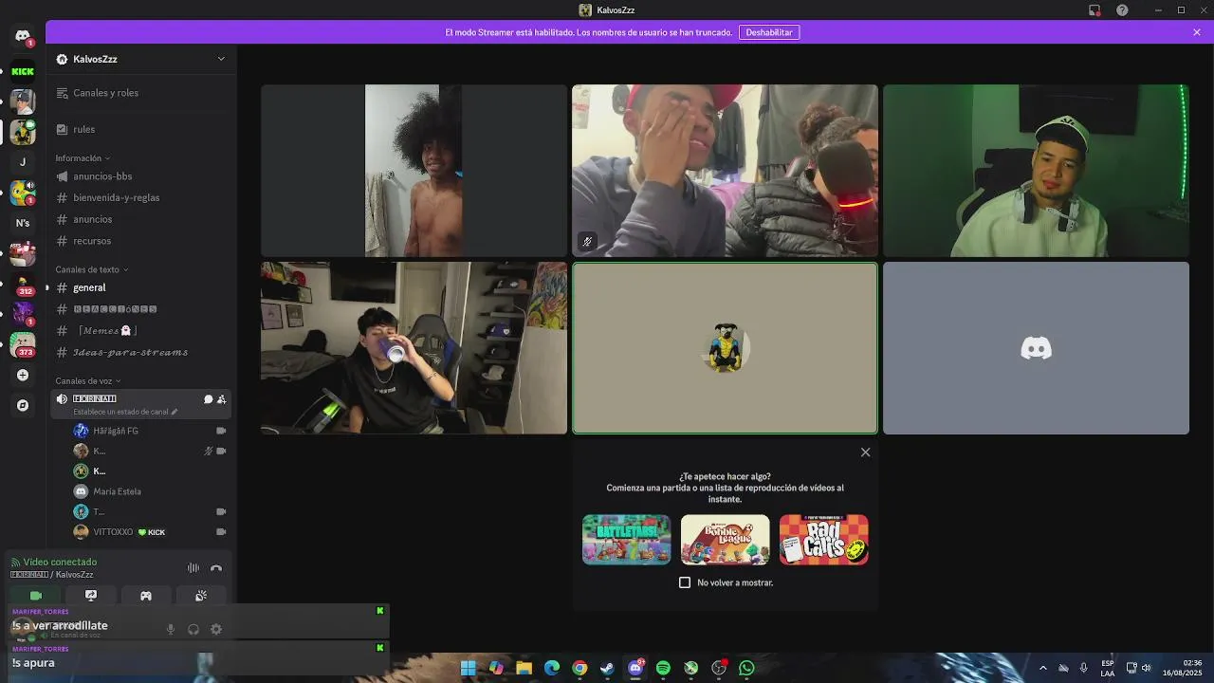
Task: Open WhatsApp from the taskbar
Action: tap(746, 668)
